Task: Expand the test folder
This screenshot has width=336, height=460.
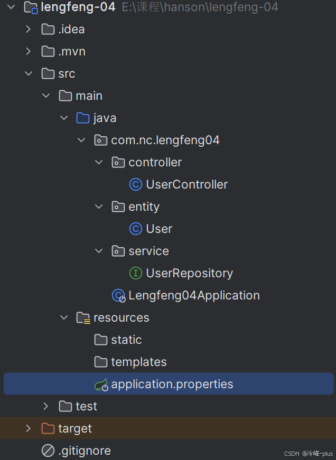Action: coord(46,406)
